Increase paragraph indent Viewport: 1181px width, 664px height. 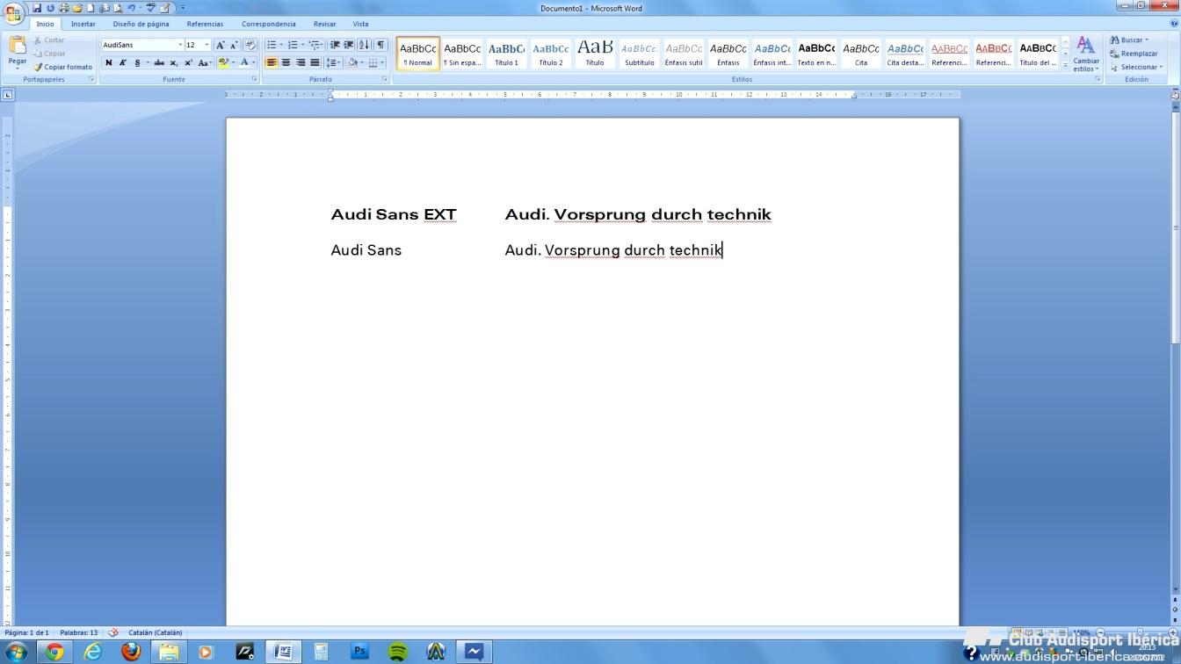348,45
